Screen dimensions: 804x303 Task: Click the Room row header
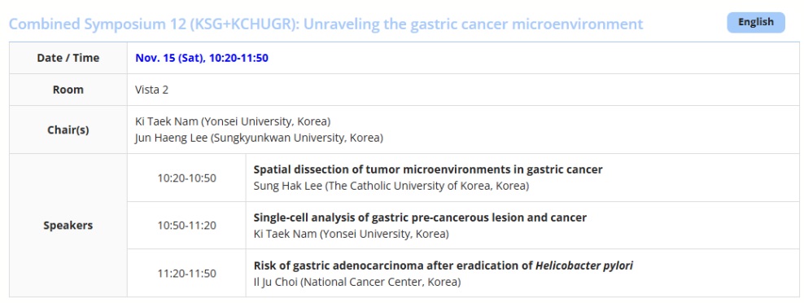point(68,90)
